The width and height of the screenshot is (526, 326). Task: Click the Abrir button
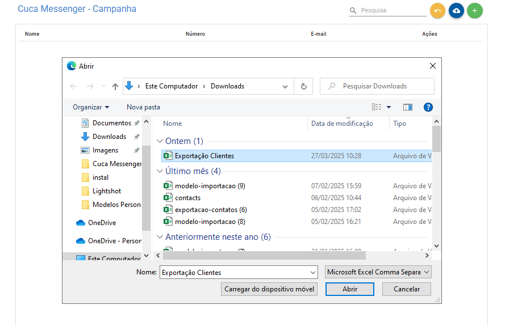point(350,289)
